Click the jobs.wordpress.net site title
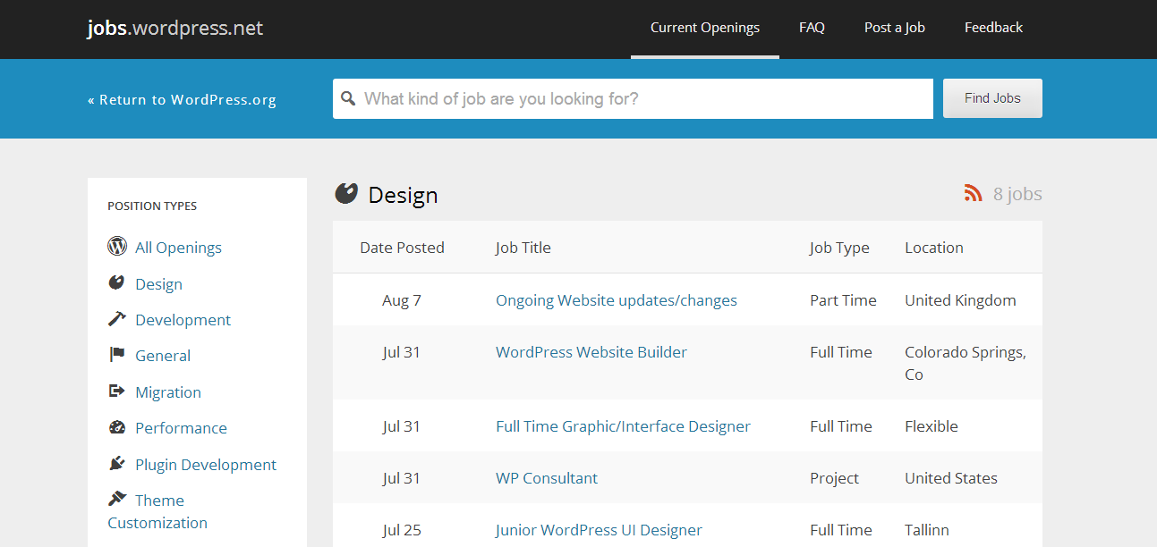This screenshot has width=1157, height=547. [175, 28]
